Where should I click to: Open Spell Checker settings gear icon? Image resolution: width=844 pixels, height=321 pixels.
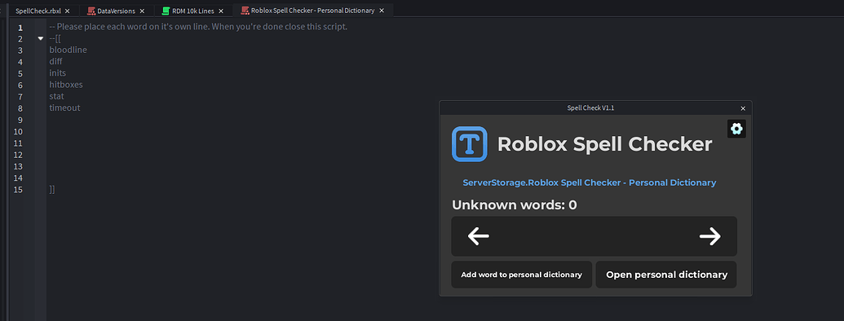point(736,129)
